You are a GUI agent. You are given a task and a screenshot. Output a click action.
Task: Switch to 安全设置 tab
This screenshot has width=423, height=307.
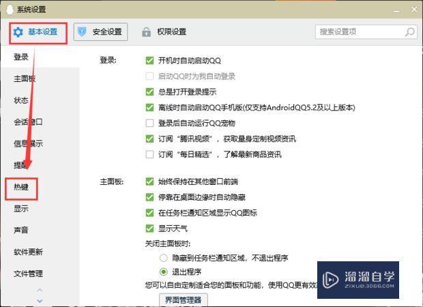[x=100, y=32]
